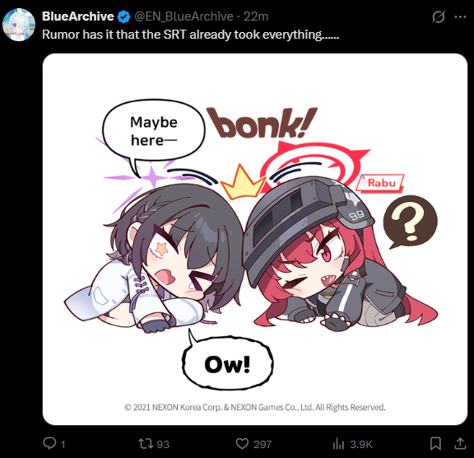Open the view analytics bar chart icon
This screenshot has width=474, height=458.
pos(338,444)
